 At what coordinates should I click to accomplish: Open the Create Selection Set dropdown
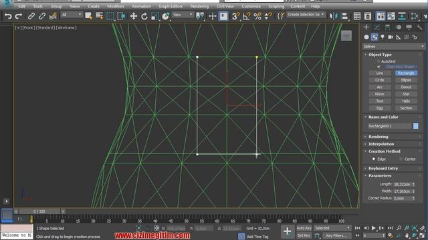tap(306, 15)
